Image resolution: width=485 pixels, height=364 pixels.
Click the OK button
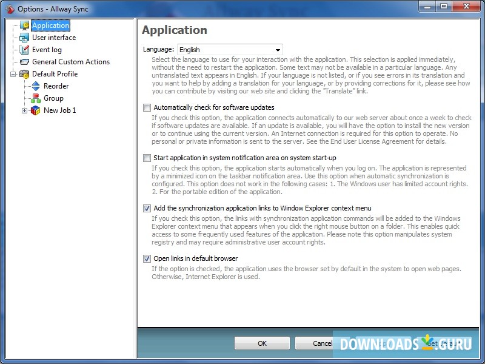pyautogui.click(x=262, y=343)
